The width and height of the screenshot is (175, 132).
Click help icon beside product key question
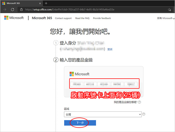click(x=139, y=102)
